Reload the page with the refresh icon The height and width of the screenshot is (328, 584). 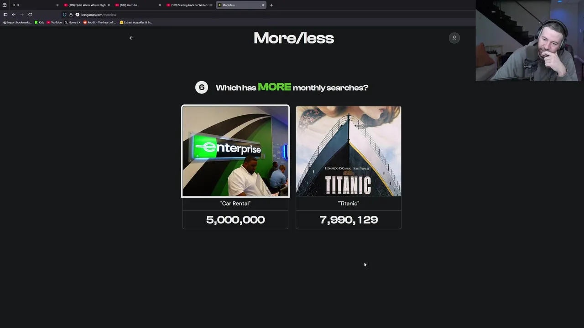pos(30,15)
